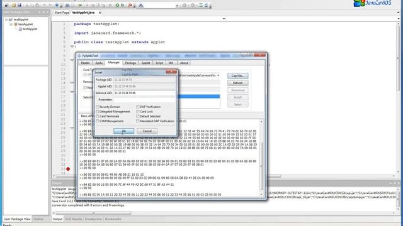Toggle the Default Selected checkbox
This screenshot has height=226, width=403.
coord(138,116)
